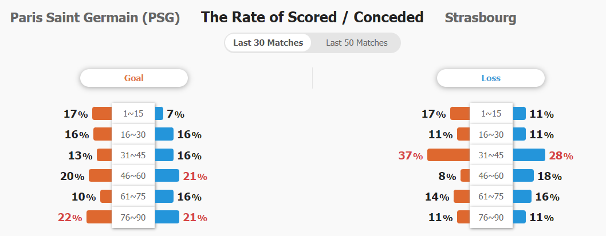Viewport: 606px width, 236px height.
Task: Select the Loss pill button
Action: click(491, 78)
